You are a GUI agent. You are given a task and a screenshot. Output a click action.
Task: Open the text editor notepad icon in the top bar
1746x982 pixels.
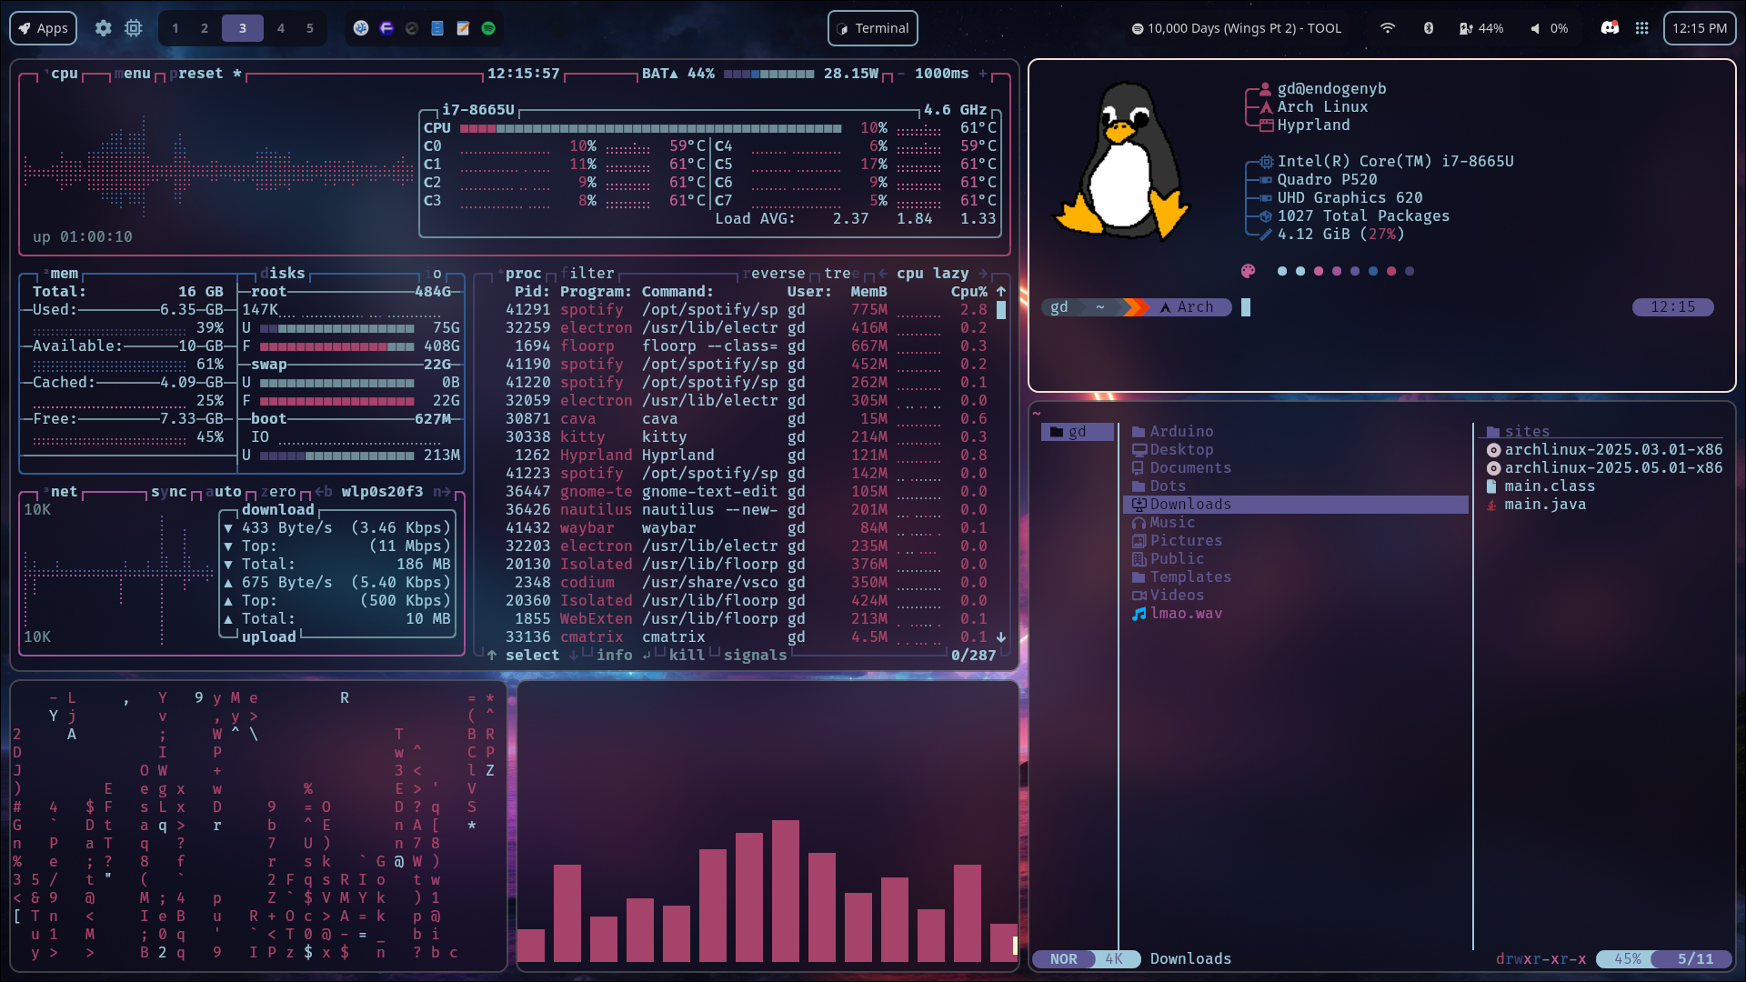(x=463, y=28)
